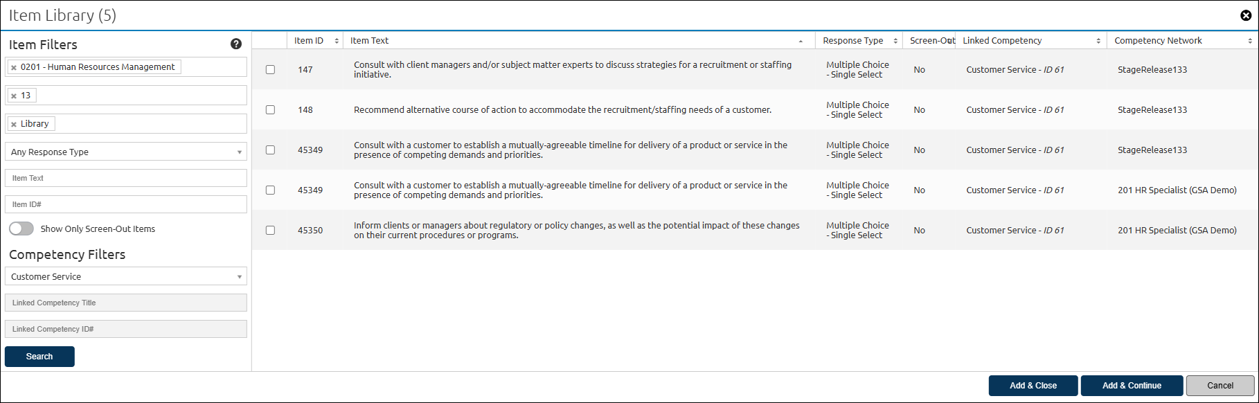This screenshot has height=403, width=1259.
Task: Sort by Response Type column arrows
Action: point(895,41)
